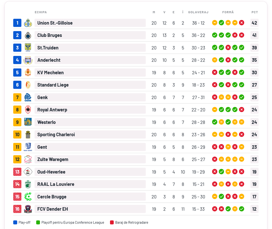The width and height of the screenshot is (272, 229).
Task: Click FCV Dender's most recent win icon
Action: 241,209
